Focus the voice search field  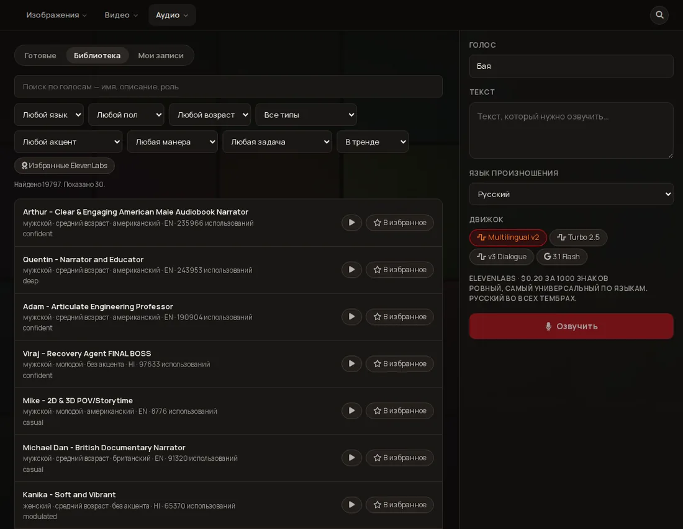(x=228, y=87)
